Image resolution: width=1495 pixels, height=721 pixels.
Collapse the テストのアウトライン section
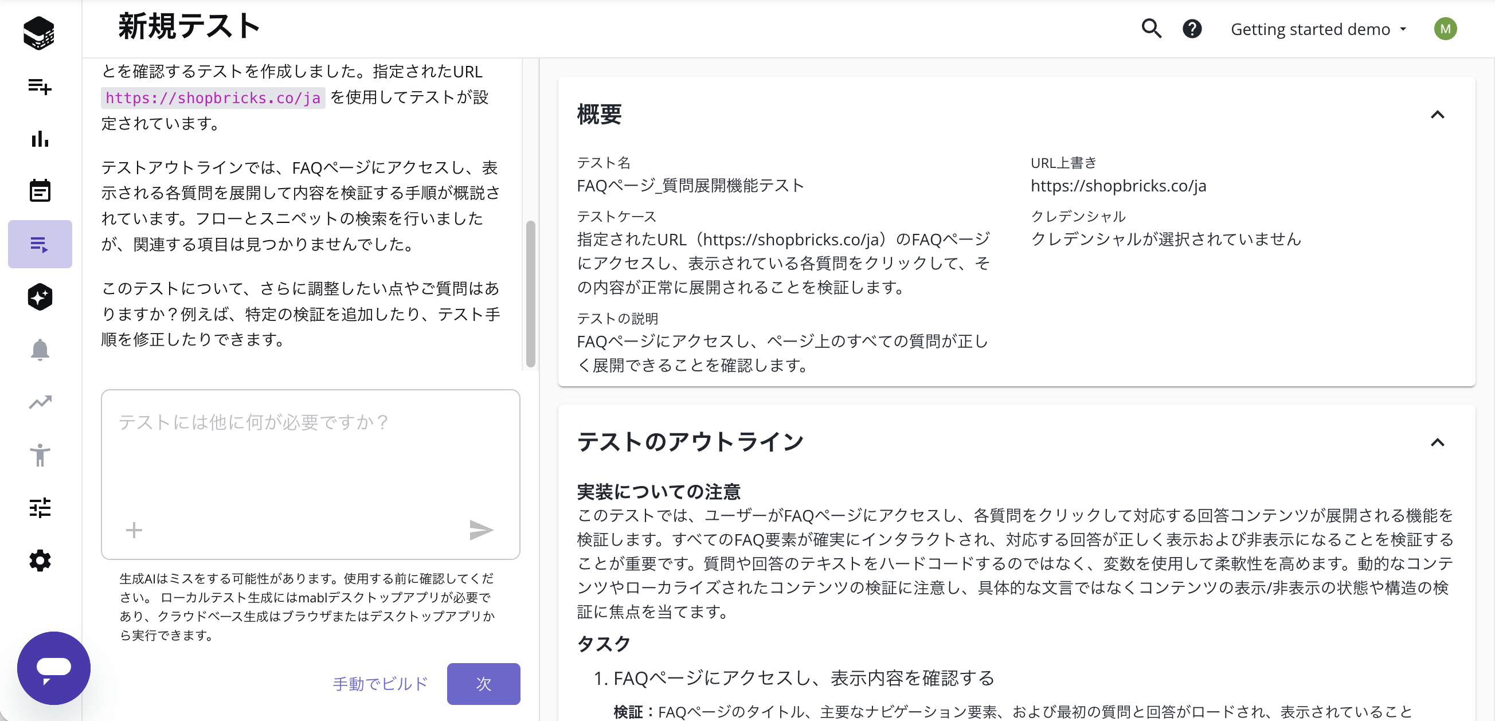1437,442
